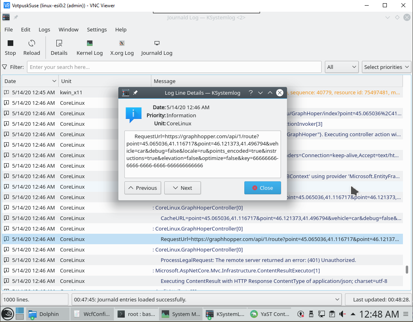This screenshot has width=413, height=322.
Task: Click the pin icon in Log Line Details title bar
Action: [x=135, y=93]
